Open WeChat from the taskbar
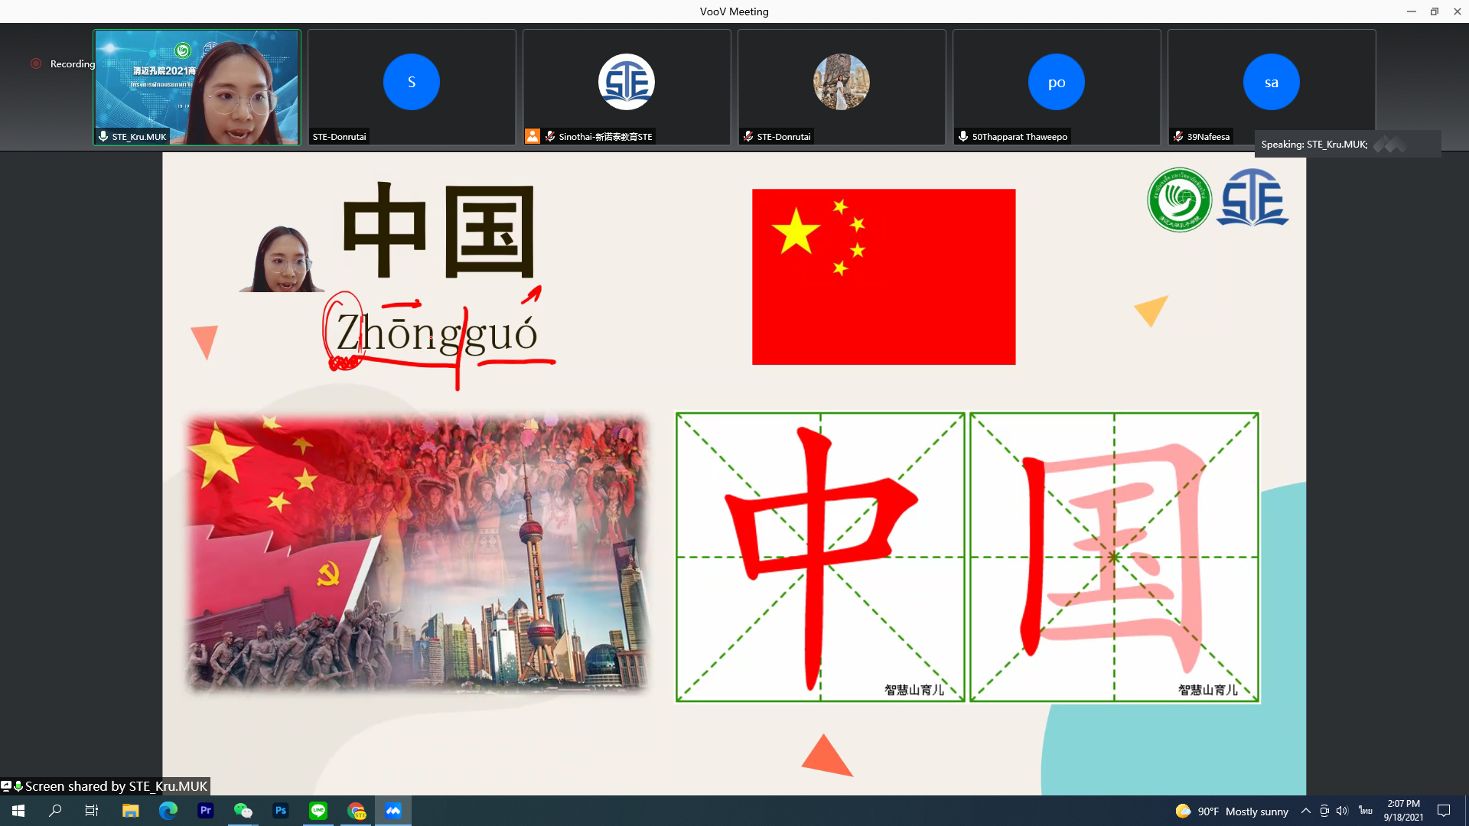The height and width of the screenshot is (826, 1469). tap(243, 811)
